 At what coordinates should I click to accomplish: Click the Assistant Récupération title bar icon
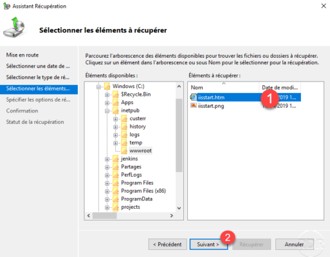[x=6, y=6]
